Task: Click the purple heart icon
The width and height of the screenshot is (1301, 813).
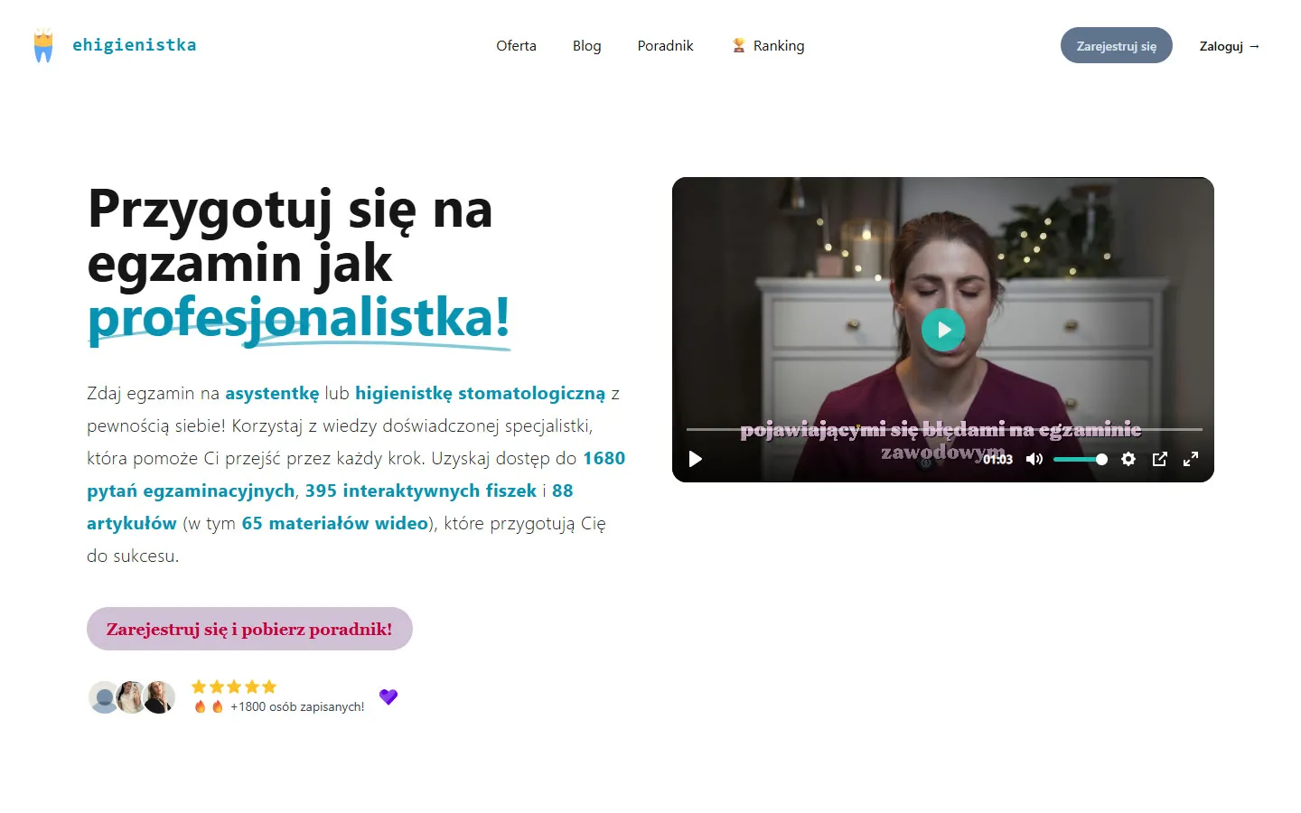Action: [388, 696]
